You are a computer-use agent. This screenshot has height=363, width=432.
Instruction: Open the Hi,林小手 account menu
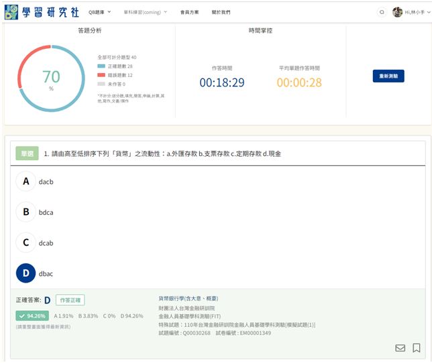(413, 12)
